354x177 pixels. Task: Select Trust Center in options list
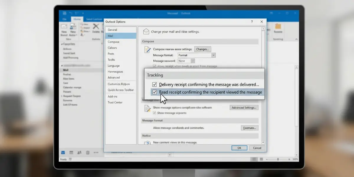click(121, 102)
